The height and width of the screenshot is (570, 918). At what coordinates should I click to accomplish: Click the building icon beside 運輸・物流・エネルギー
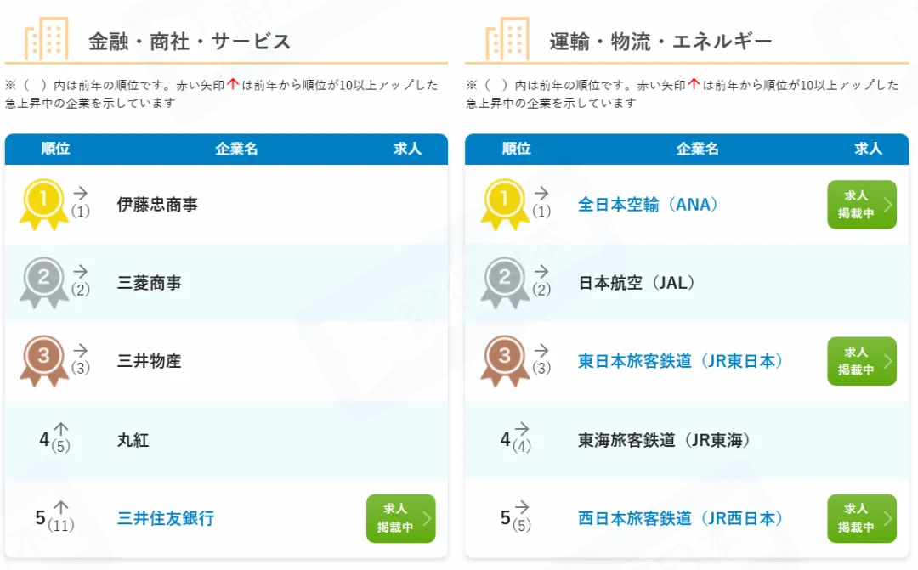(x=507, y=38)
